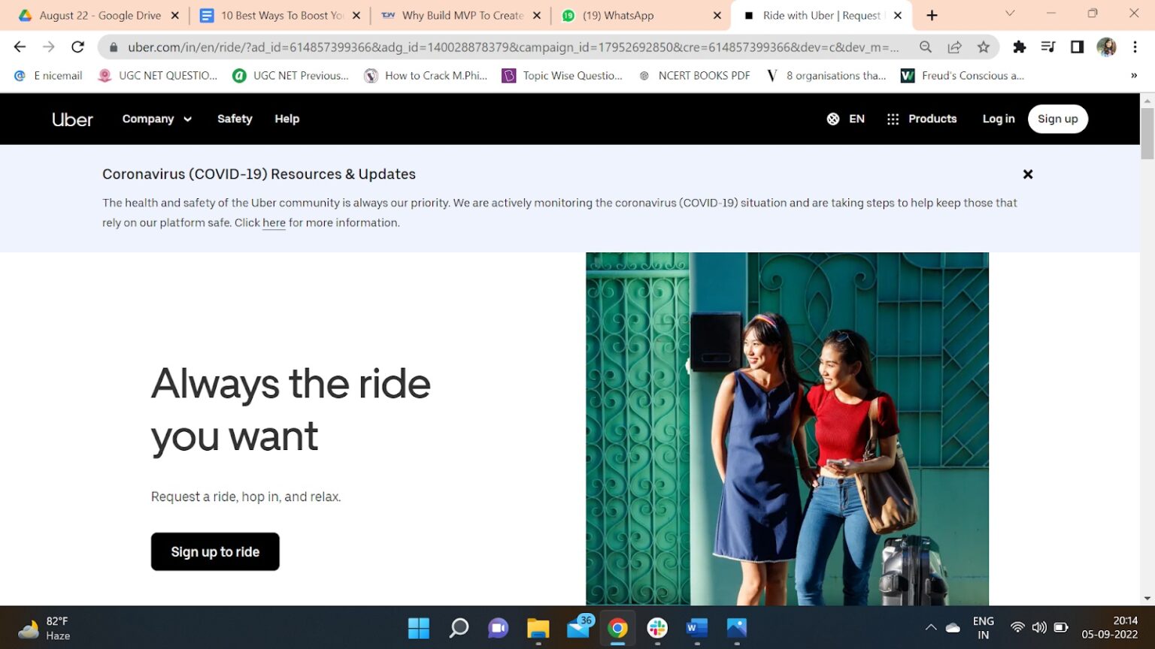Follow the 'here' link in COVID banner

pos(274,223)
